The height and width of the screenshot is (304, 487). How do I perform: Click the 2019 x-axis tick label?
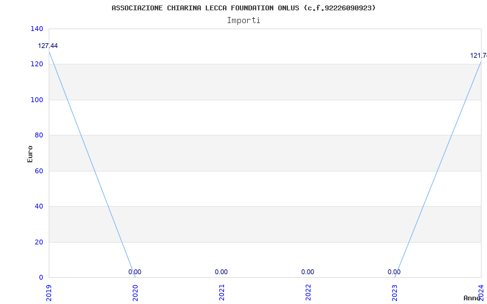point(49,293)
